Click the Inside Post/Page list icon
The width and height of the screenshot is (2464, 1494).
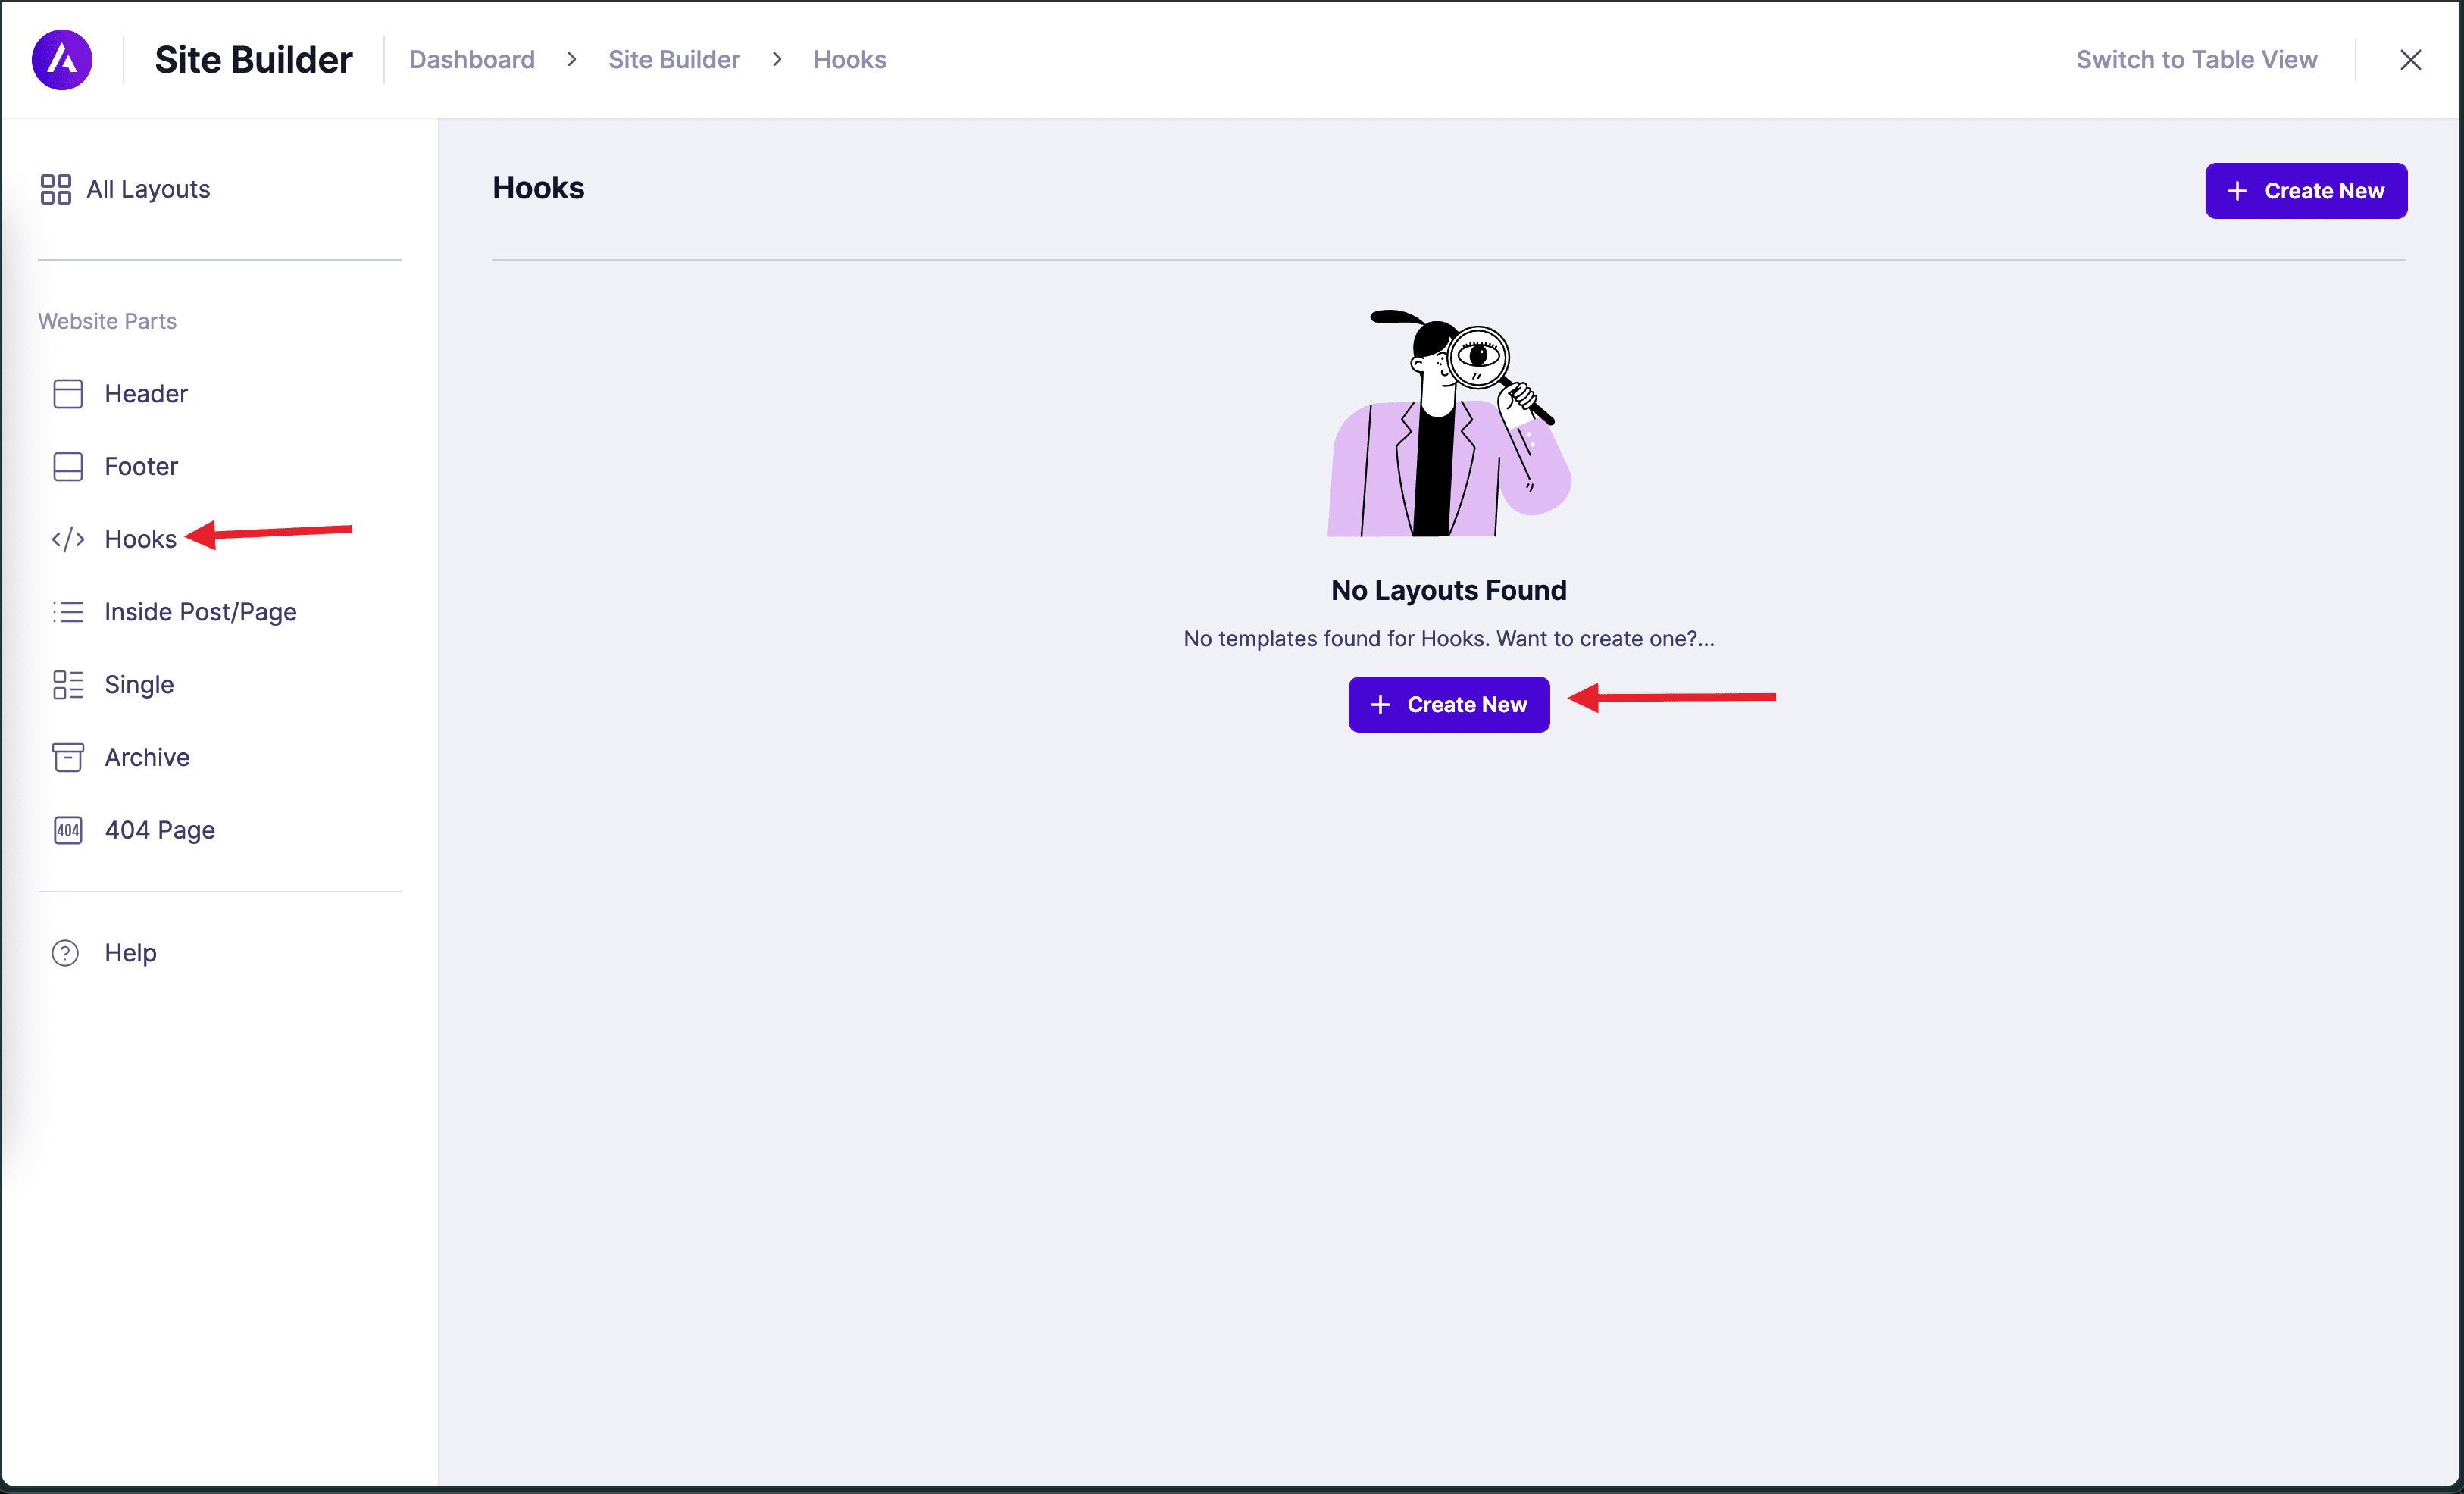tap(68, 612)
